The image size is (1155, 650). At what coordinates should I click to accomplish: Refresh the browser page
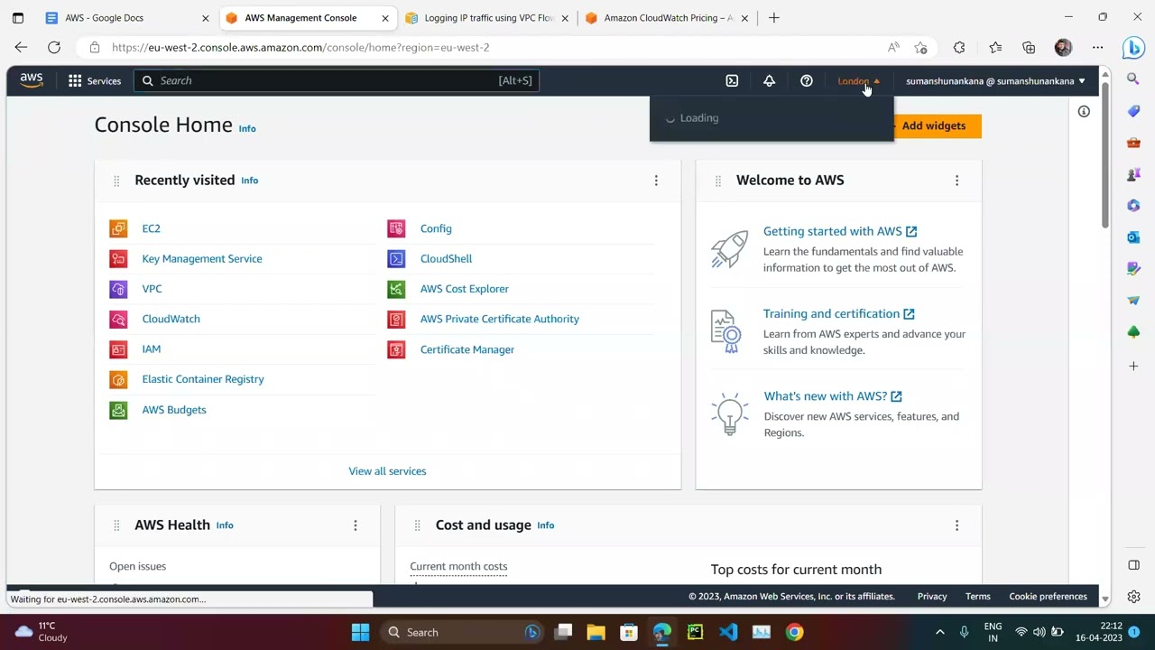54,47
